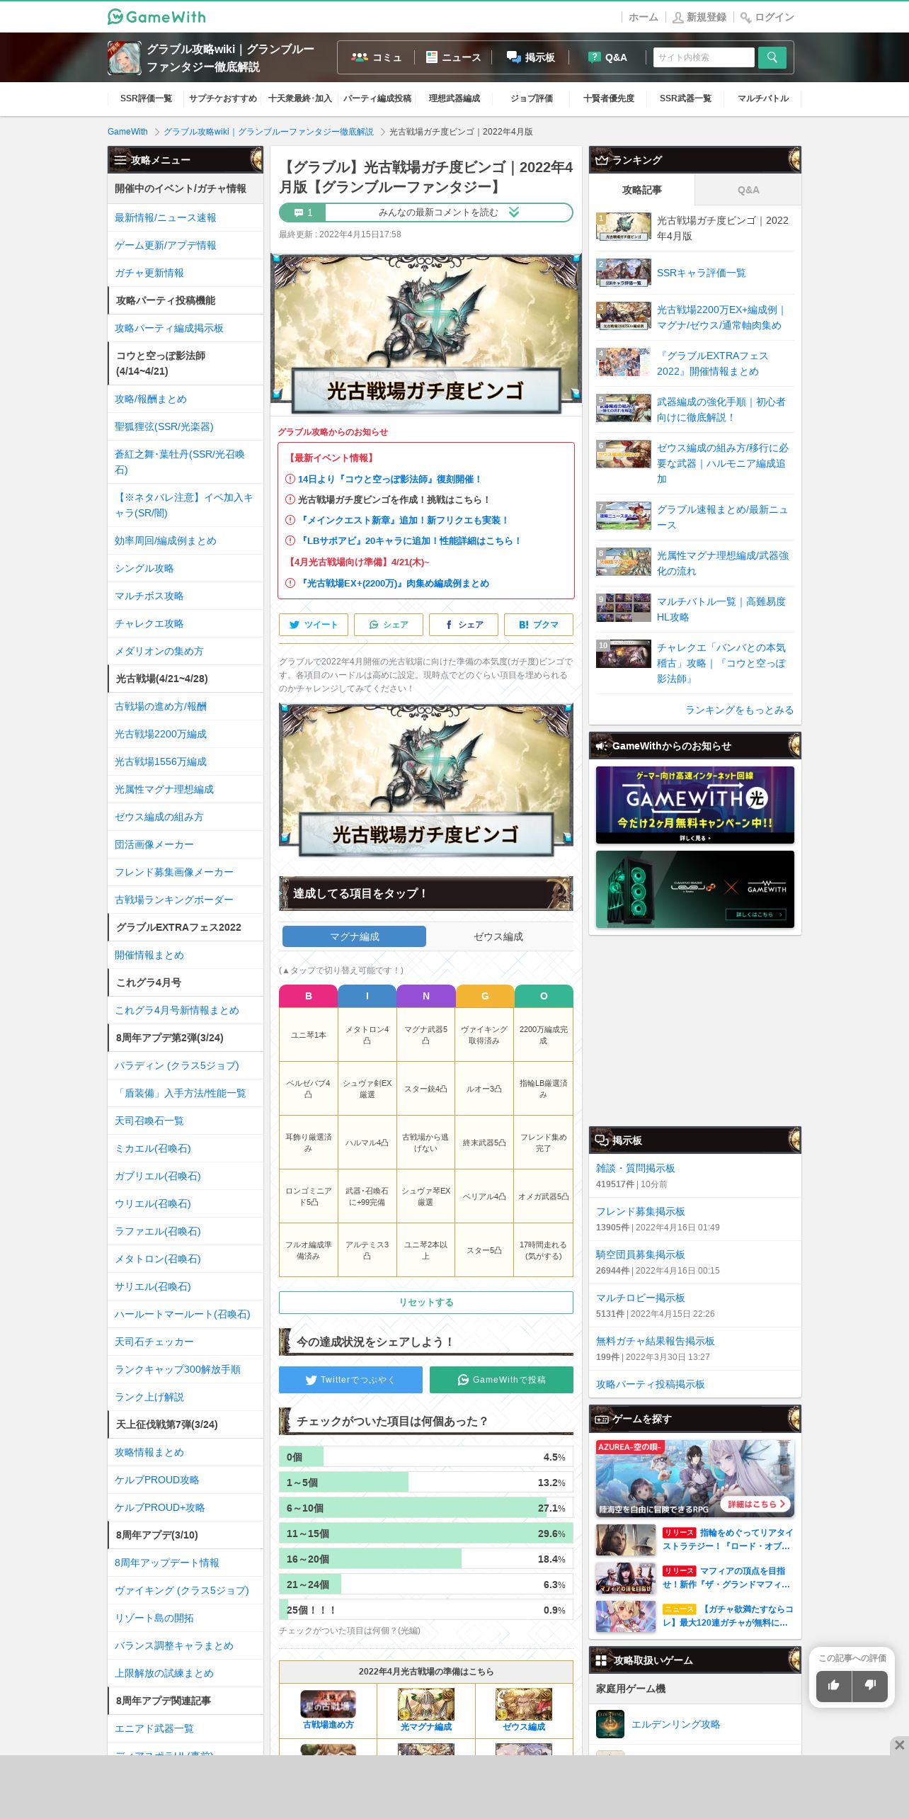
Task: Click the Twitterでつぶやく button
Action: (x=350, y=1380)
